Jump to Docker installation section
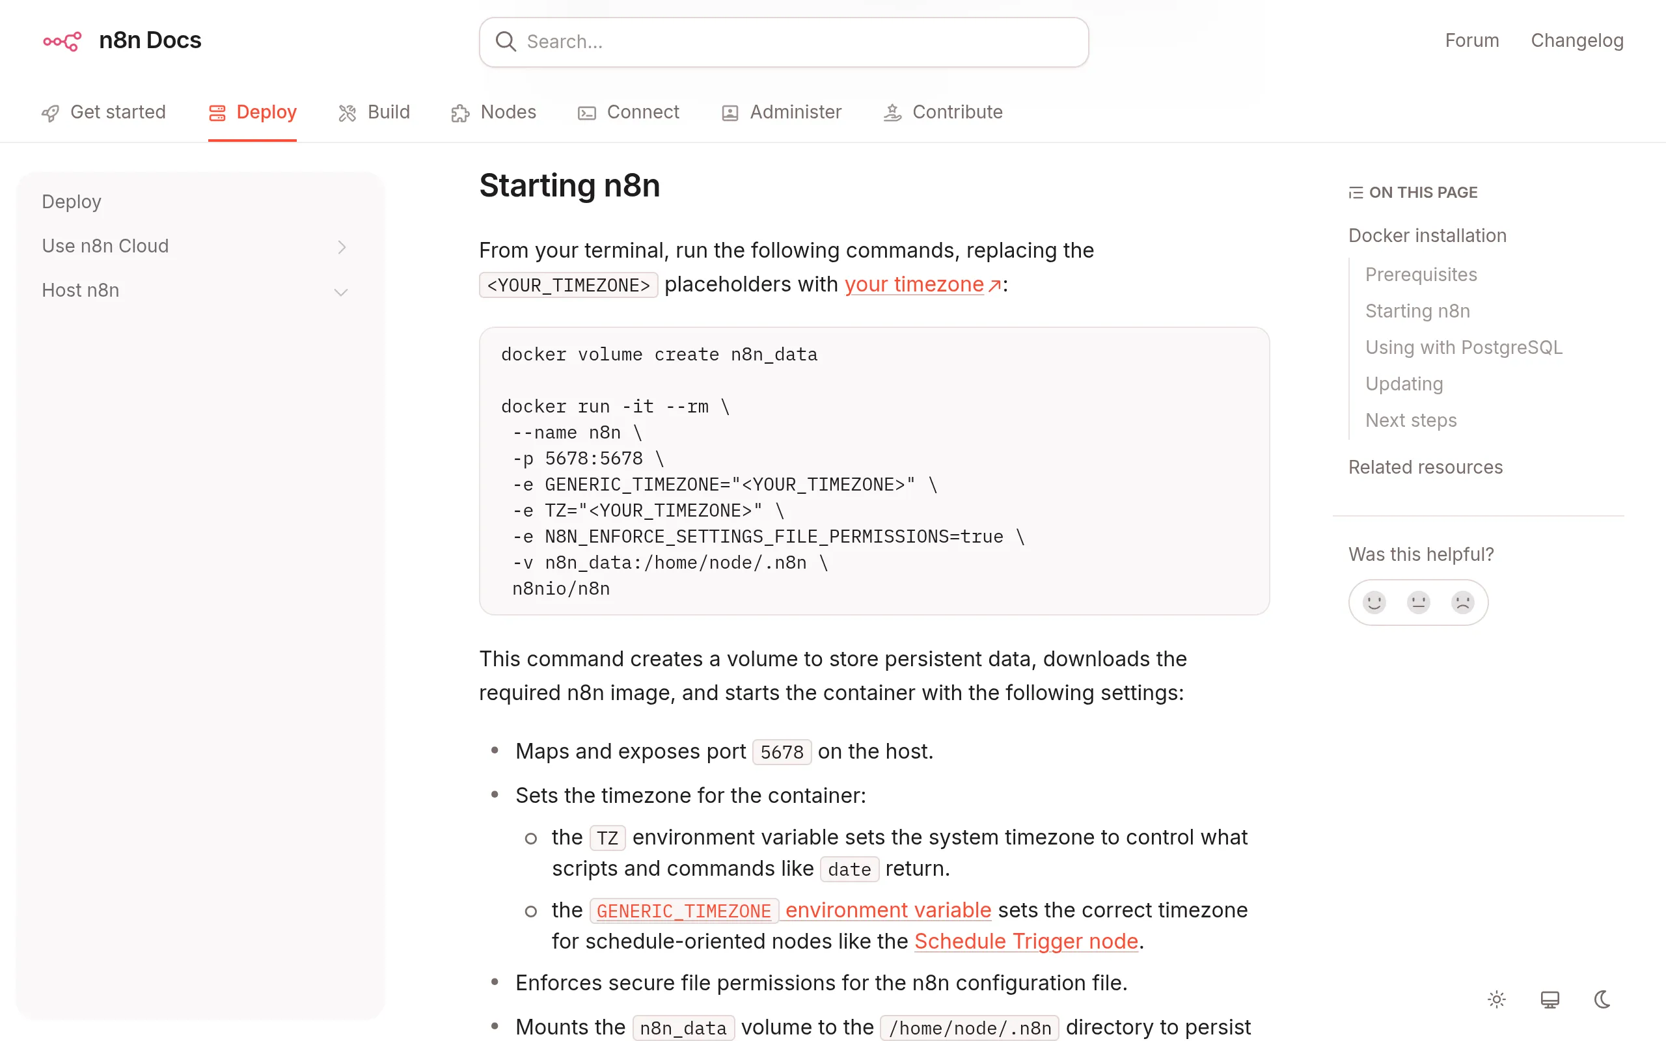Screen dimensions: 1666x1041 1427,236
